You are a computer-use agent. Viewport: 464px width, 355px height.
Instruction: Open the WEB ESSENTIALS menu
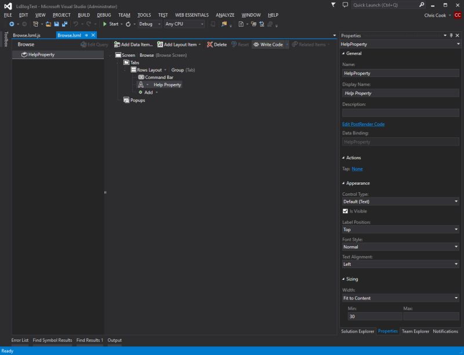pos(192,15)
